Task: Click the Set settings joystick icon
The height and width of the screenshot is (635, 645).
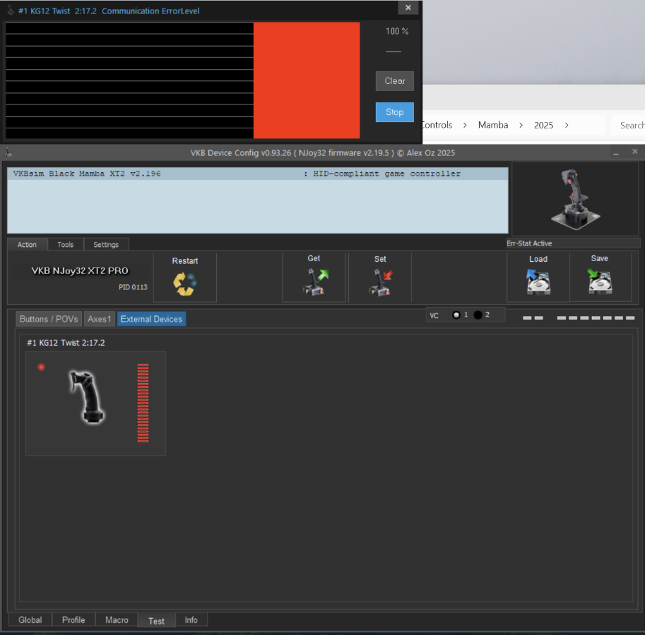Action: tap(381, 282)
